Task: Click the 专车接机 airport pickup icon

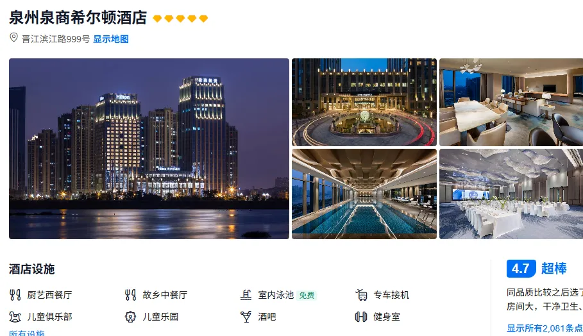Action: tap(361, 295)
